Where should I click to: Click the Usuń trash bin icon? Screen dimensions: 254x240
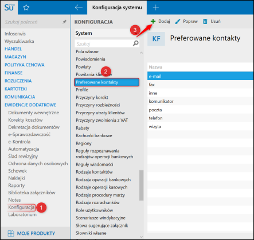click(x=205, y=22)
